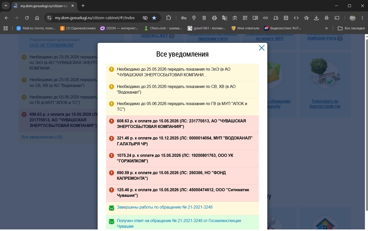Select the СВ, ХВ Водоканал readings reminder in dialog
Screen dimensions: 368x231
click(182, 89)
